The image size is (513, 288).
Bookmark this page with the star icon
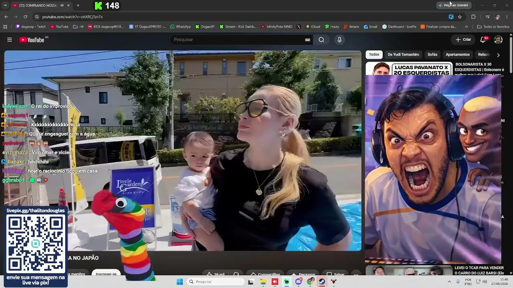(460, 17)
